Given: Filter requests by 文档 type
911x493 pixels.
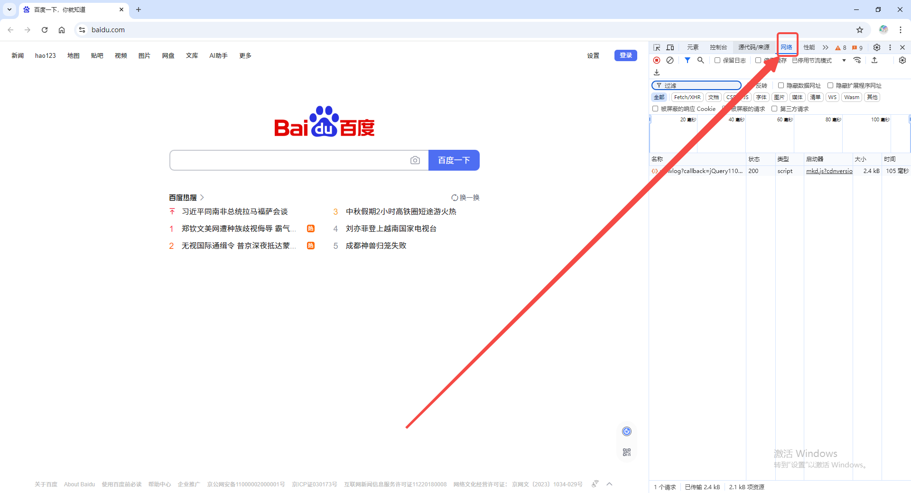Looking at the screenshot, I should click(714, 97).
